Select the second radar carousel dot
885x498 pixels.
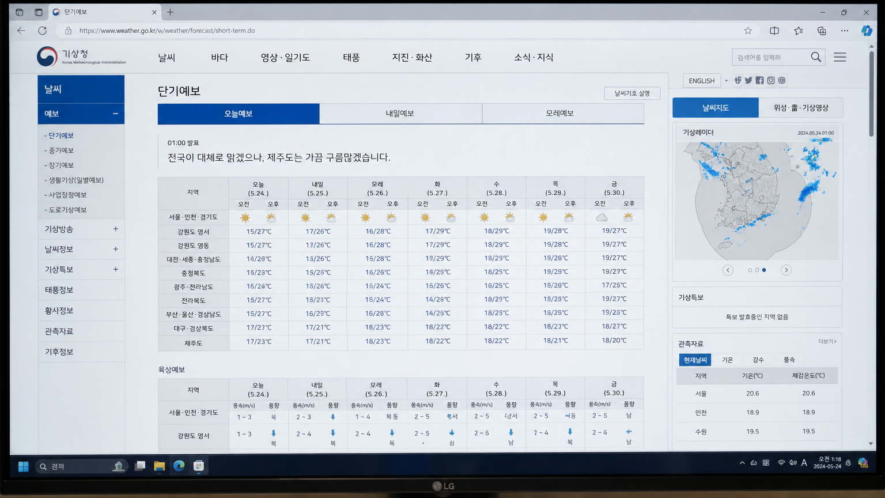757,270
